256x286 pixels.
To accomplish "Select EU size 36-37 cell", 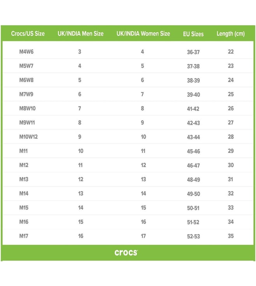I will pos(193,52).
